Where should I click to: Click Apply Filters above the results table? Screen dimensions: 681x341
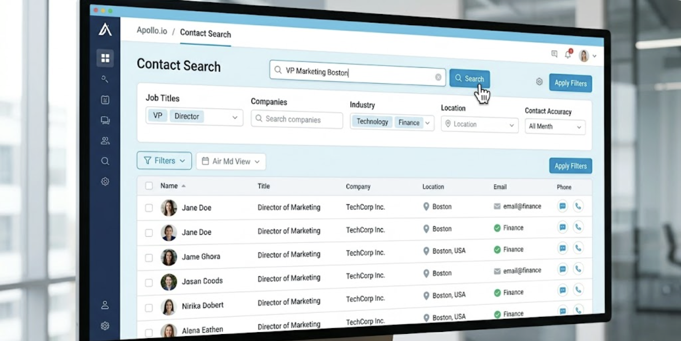(x=571, y=166)
